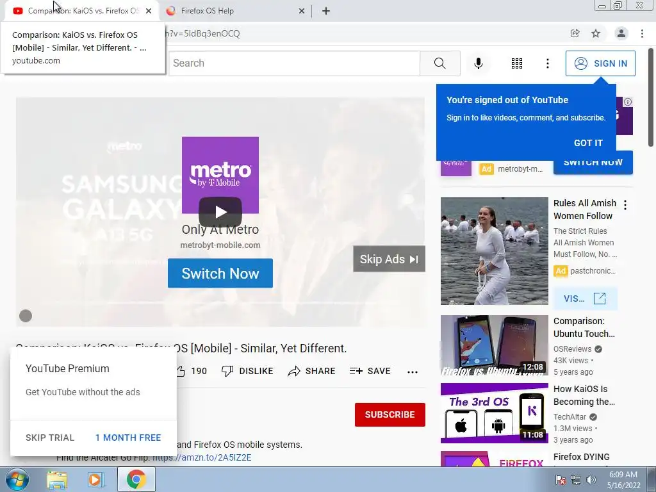The height and width of the screenshot is (492, 656).
Task: Open the Chrome three-dot menu
Action: [642, 33]
